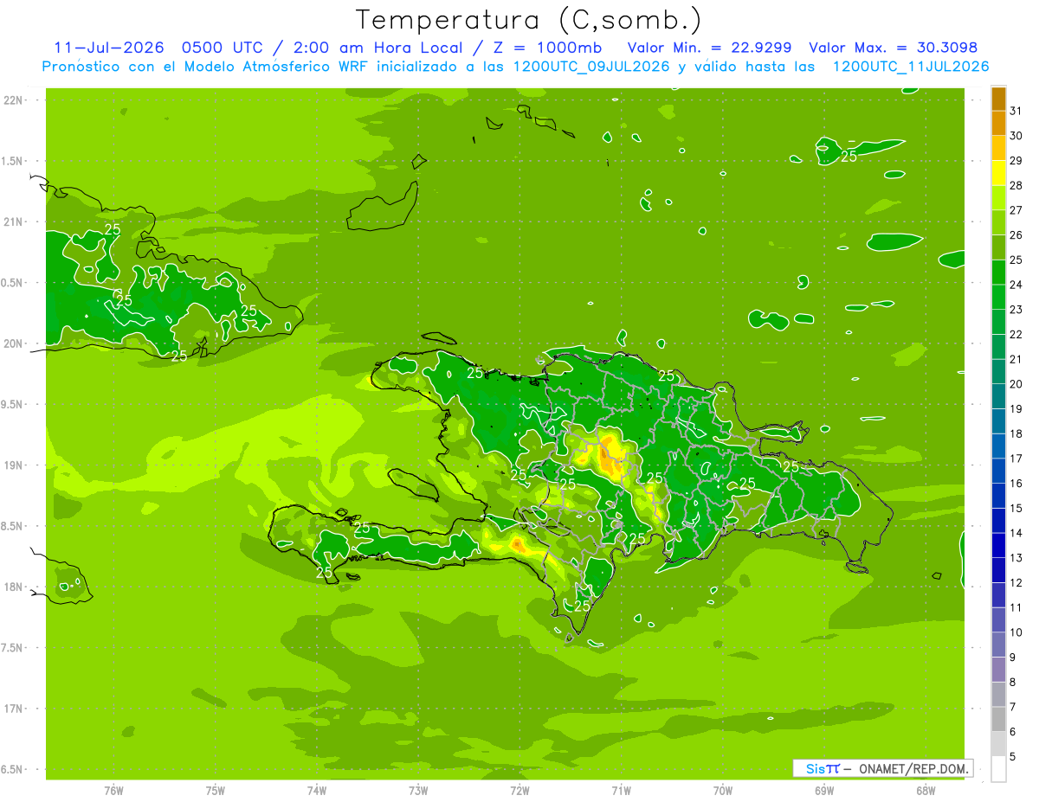Click the color bar segment between 25 and 26

[x=998, y=248]
